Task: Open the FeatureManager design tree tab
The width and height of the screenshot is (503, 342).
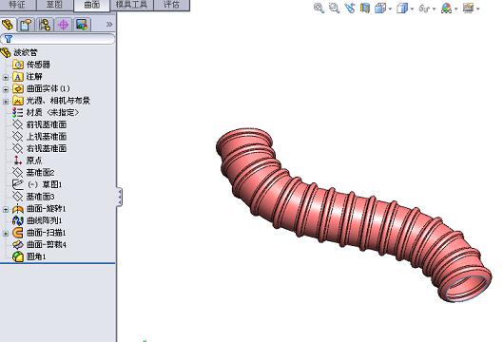Action: click(x=8, y=25)
